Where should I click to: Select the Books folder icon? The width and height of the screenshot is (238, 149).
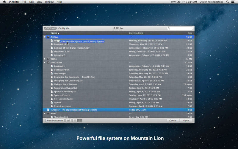click(48, 59)
